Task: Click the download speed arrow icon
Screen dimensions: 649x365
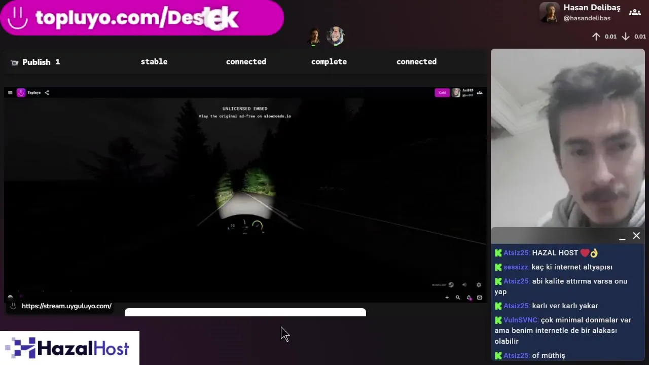Action: point(626,36)
